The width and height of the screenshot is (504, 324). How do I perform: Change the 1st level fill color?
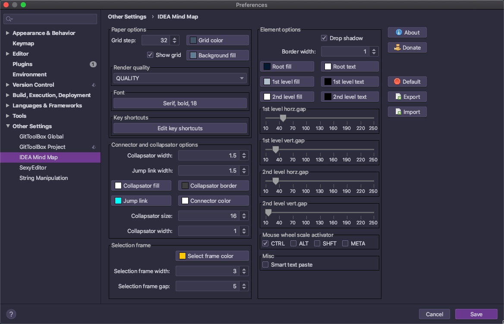point(287,82)
